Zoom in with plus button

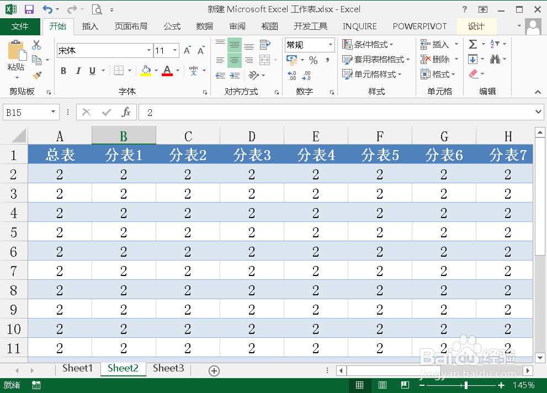501,385
